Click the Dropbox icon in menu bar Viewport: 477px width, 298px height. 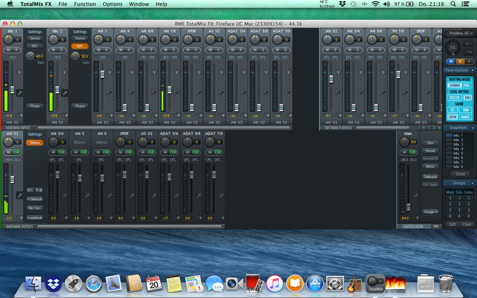[x=342, y=4]
